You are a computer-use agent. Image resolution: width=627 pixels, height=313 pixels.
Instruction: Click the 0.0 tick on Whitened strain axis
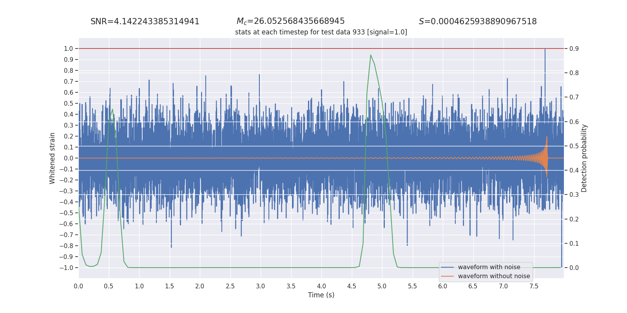[69, 158]
